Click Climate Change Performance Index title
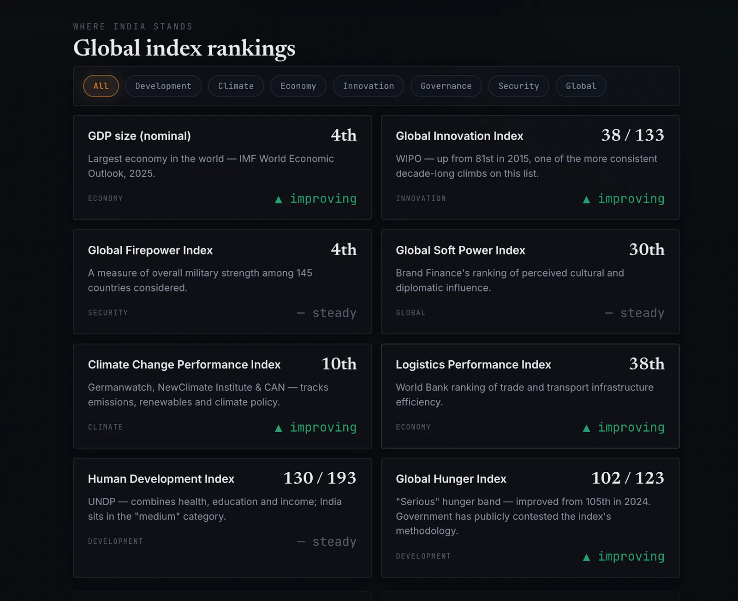Viewport: 738px width, 601px height. 184,365
